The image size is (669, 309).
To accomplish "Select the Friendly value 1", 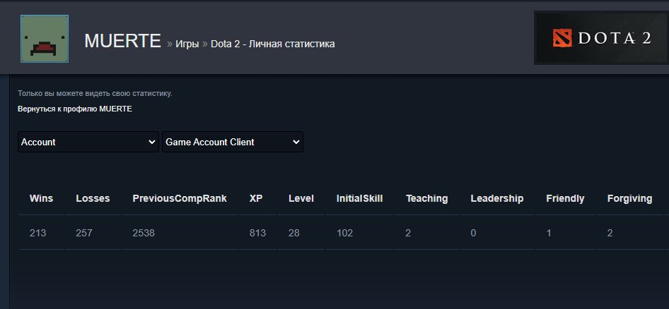I will 549,233.
